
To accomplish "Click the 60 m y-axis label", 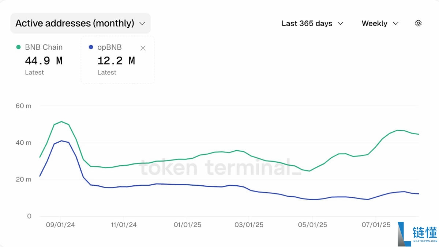I will pyautogui.click(x=24, y=106).
